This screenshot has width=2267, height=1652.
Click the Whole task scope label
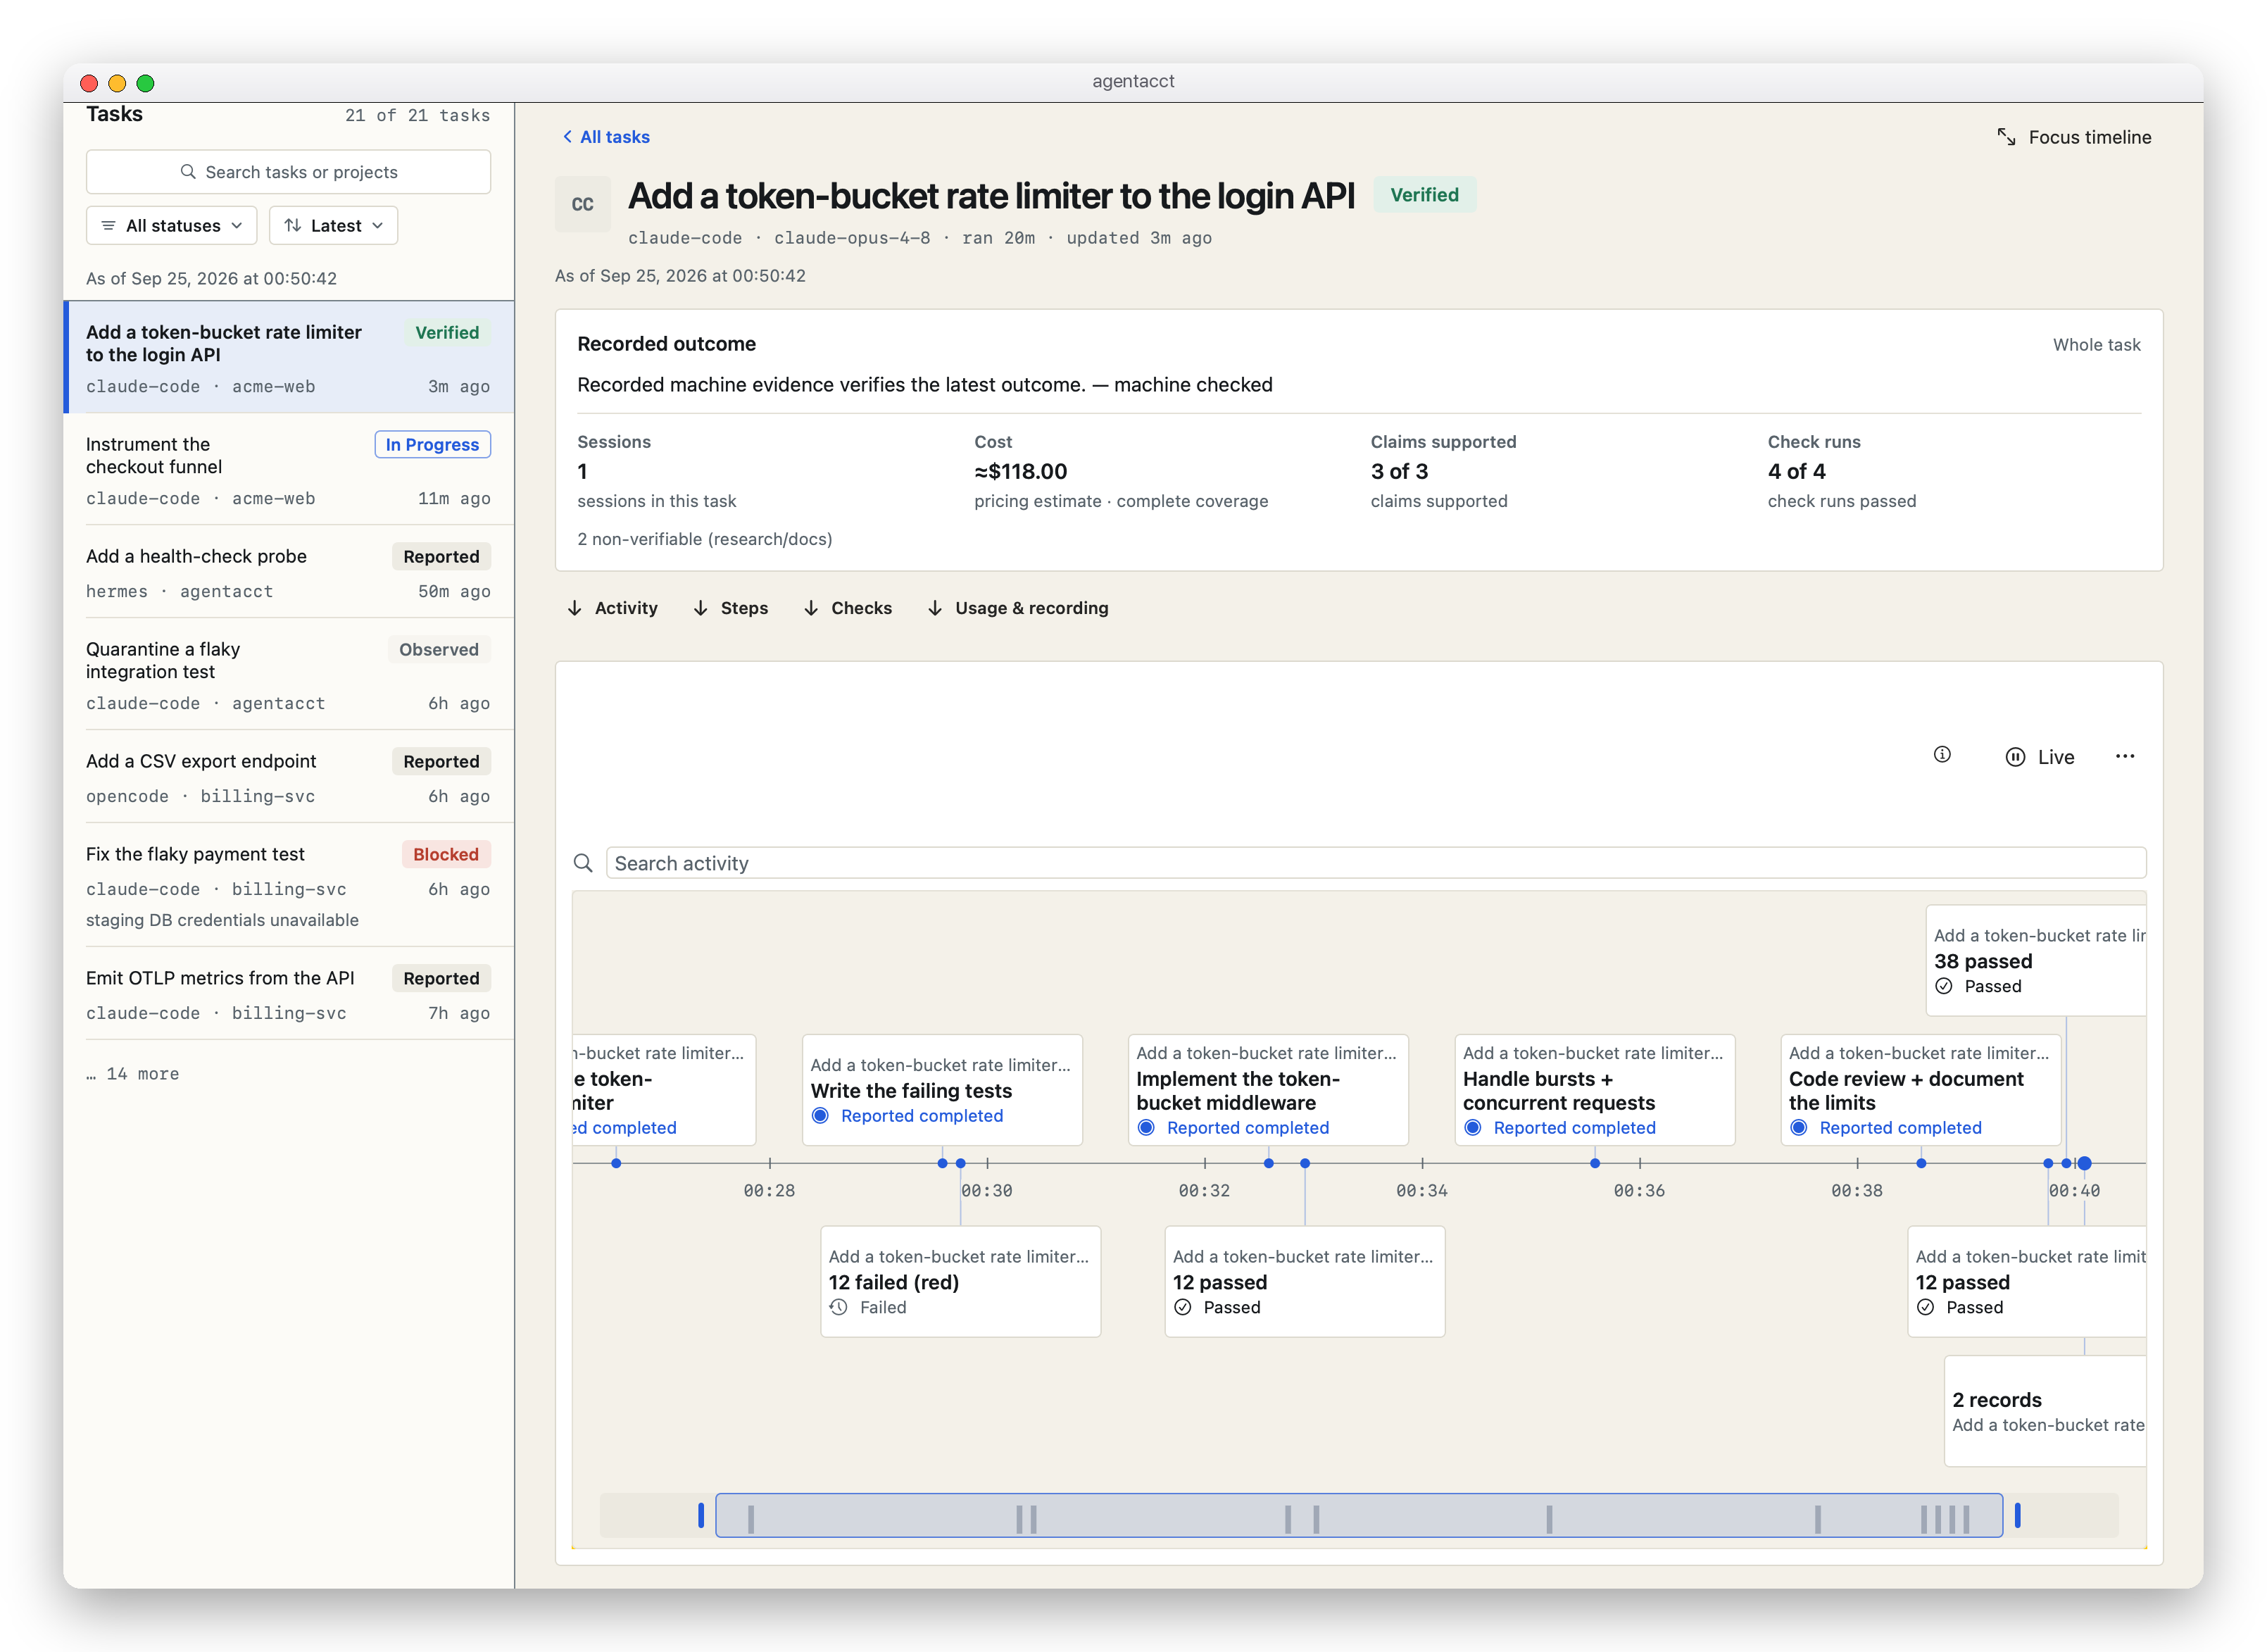pyautogui.click(x=2096, y=345)
